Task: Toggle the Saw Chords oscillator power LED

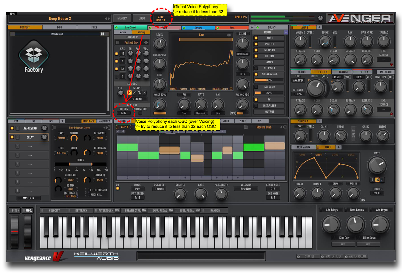Action: (x=116, y=27)
